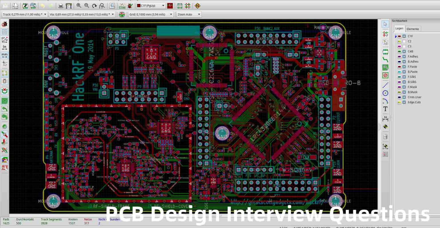Image resolution: width=440 pixels, height=228 pixels.
Task: Open the Netlist import dialog
Action: [x=122, y=5]
